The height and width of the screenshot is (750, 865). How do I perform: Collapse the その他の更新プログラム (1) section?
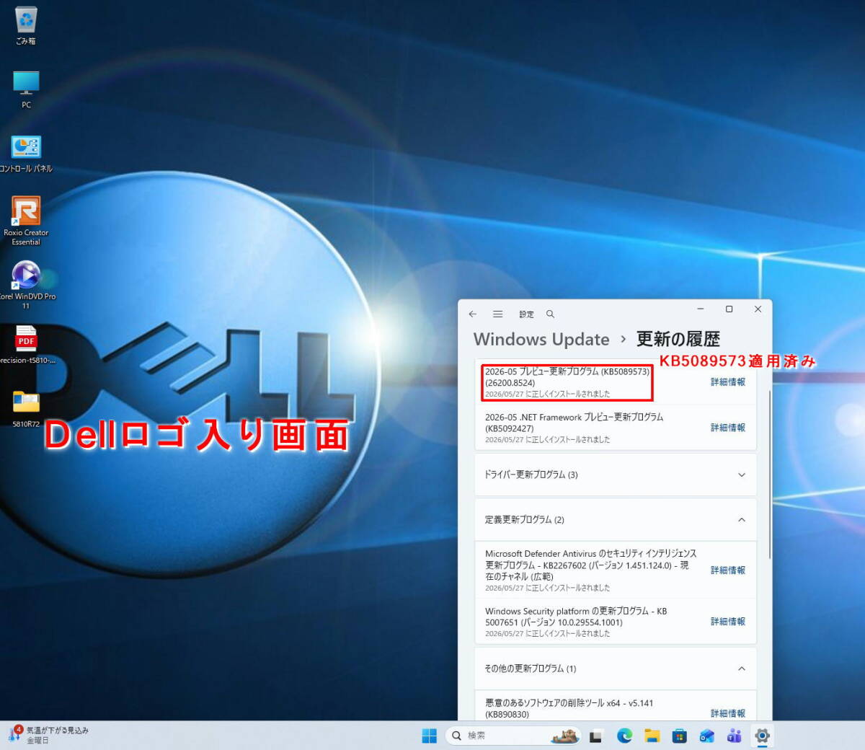pyautogui.click(x=616, y=669)
